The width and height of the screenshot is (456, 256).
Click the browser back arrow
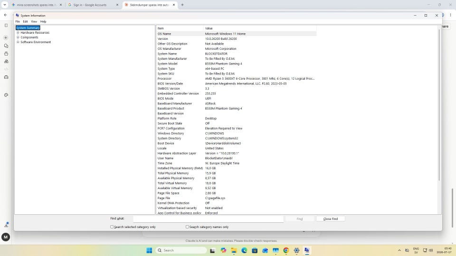(x=6, y=15)
